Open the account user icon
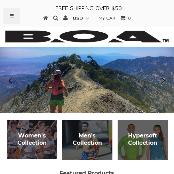174x174 pixels. pyautogui.click(x=65, y=18)
